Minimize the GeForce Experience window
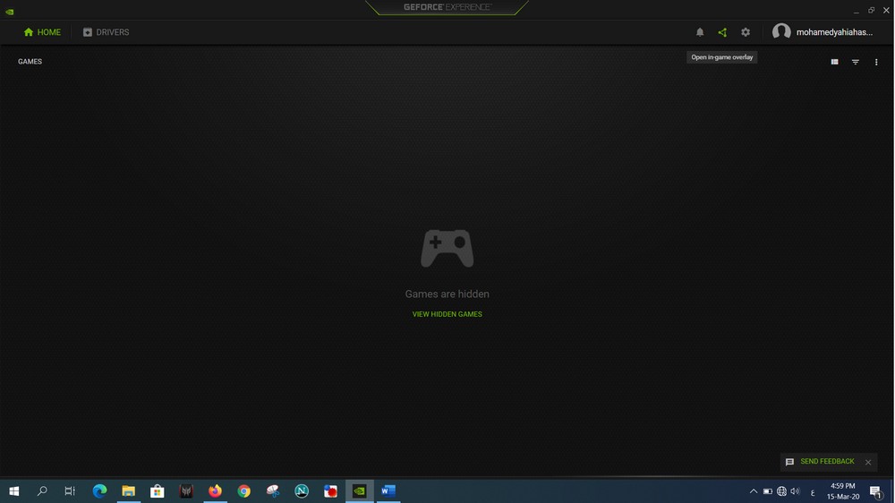The image size is (895, 503). click(x=857, y=11)
